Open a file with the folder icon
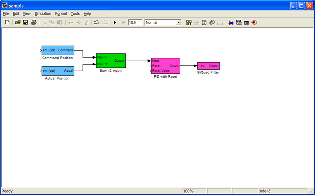Screen dimensions: 315x195 [x=18, y=22]
